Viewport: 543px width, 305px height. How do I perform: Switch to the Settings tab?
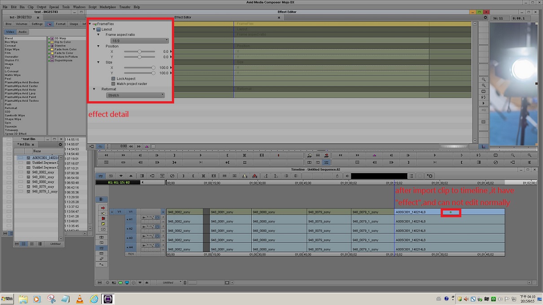pos(37,24)
